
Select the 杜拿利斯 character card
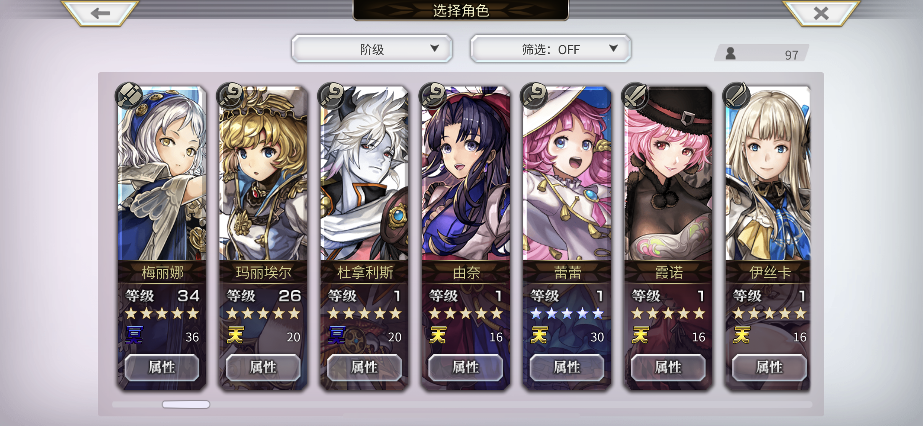(364, 237)
